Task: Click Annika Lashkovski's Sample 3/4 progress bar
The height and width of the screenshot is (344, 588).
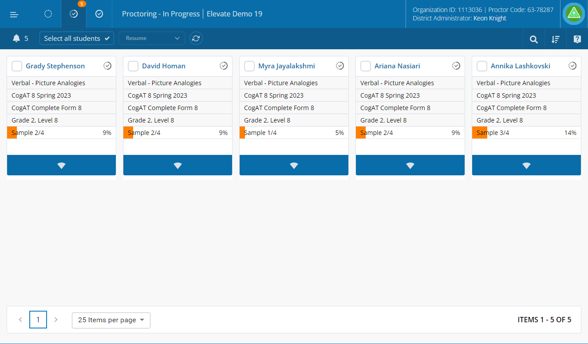Action: point(526,133)
